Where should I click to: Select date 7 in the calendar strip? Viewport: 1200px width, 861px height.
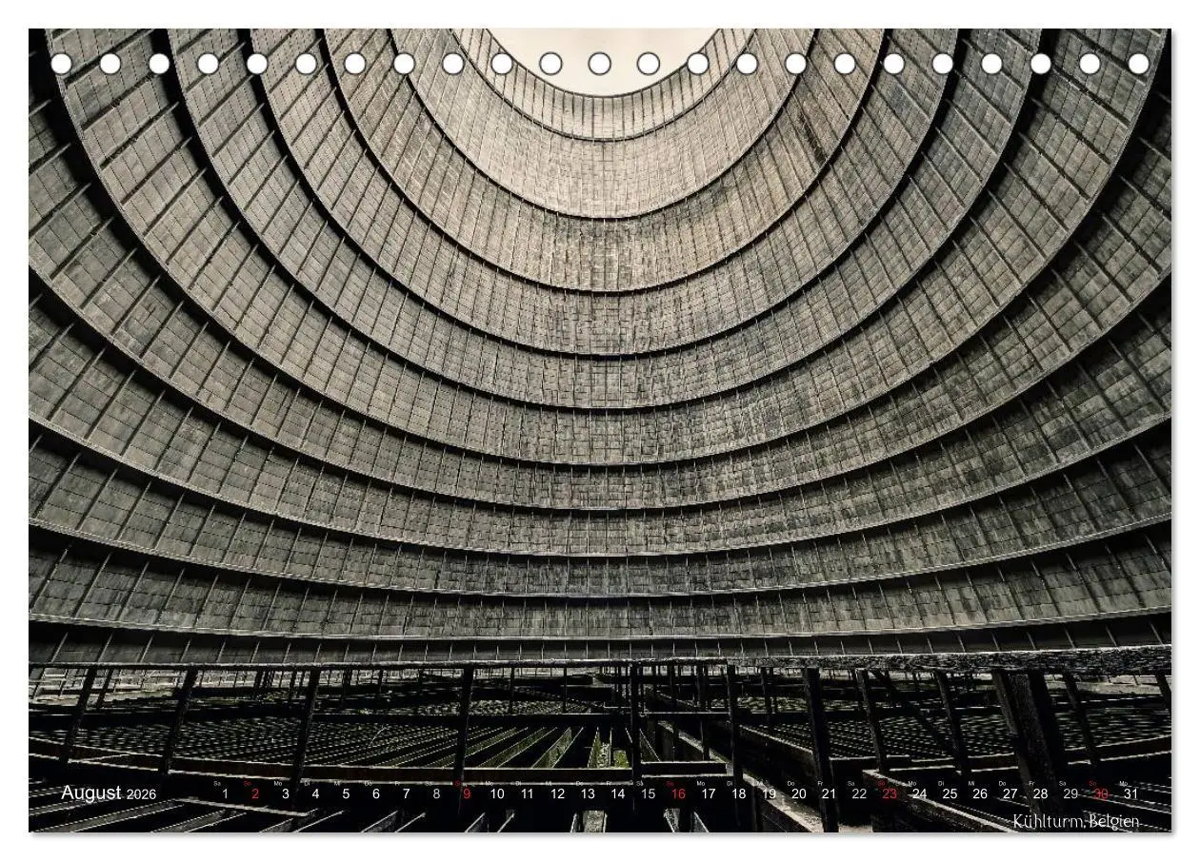point(406,793)
